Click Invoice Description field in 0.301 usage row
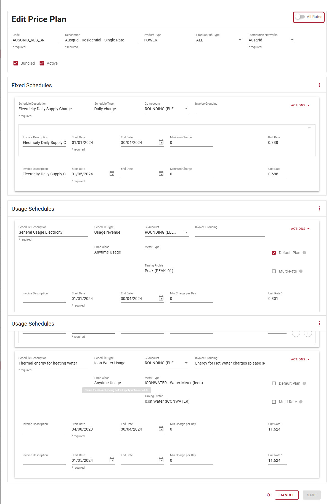The width and height of the screenshot is (334, 504). tap(44, 299)
